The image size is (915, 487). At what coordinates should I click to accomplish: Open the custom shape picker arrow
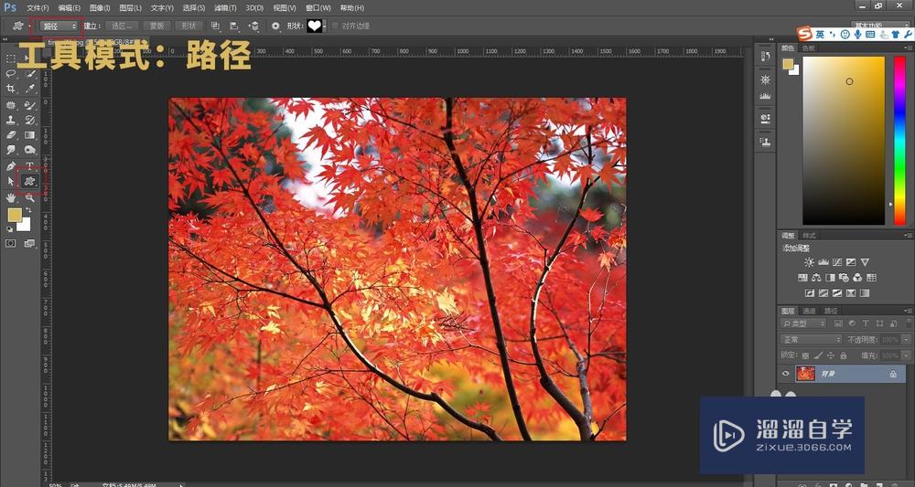(x=325, y=26)
